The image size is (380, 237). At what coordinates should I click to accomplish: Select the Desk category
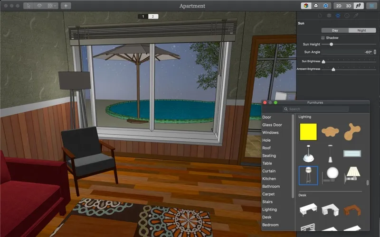[267, 217]
